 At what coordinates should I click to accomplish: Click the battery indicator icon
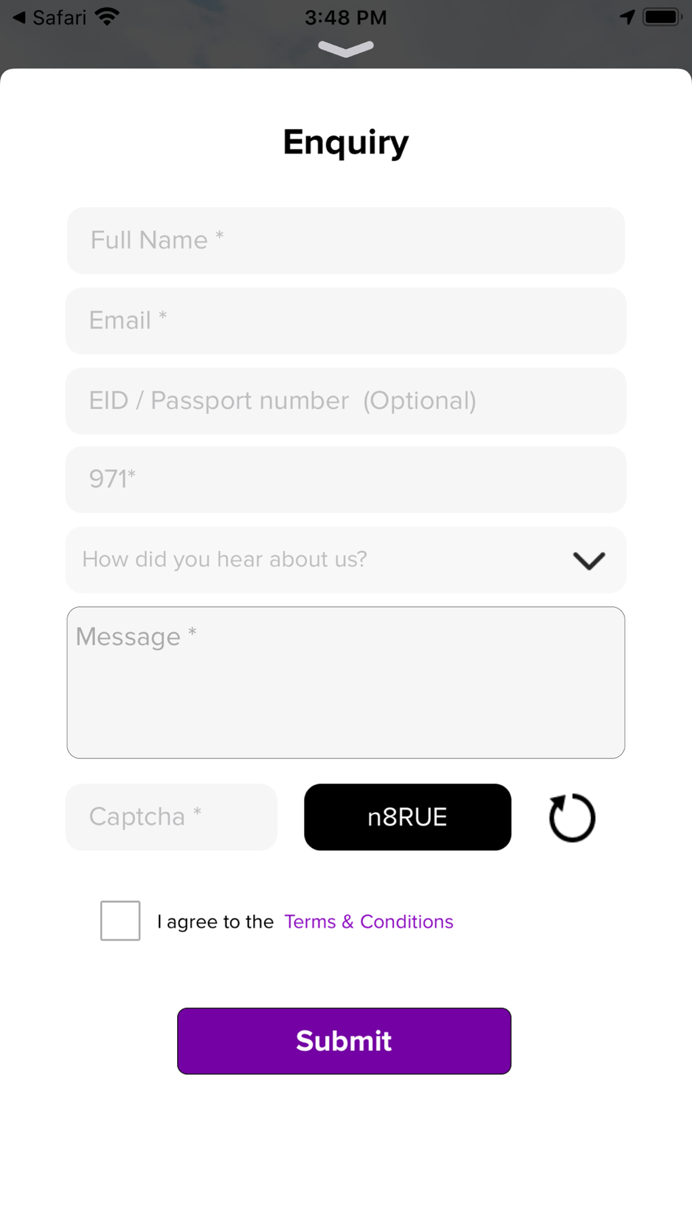point(662,17)
